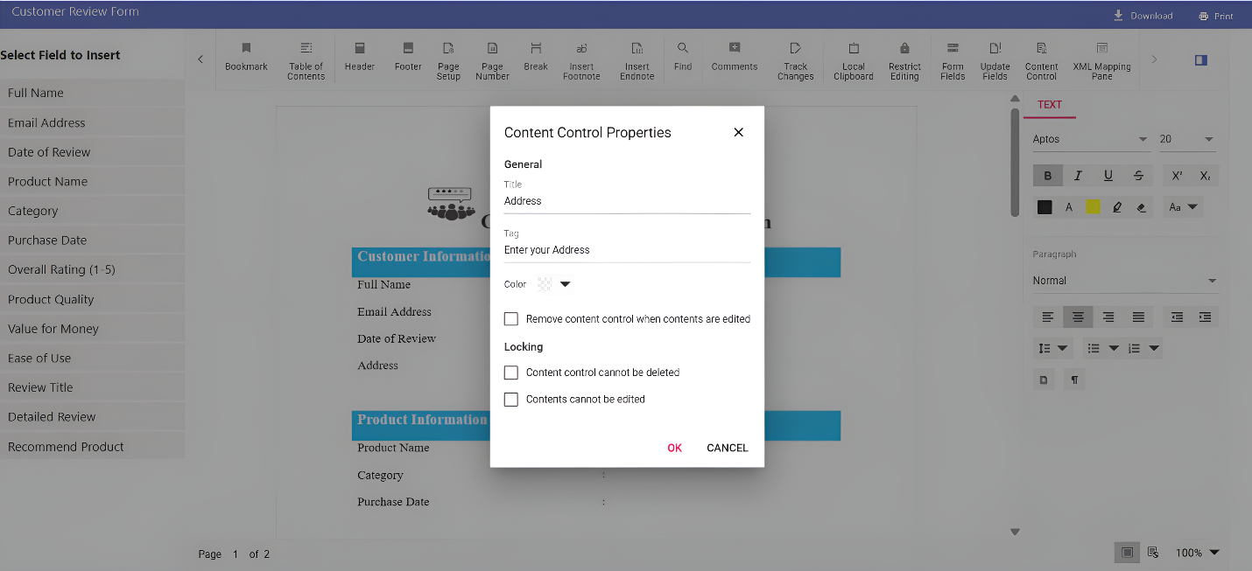Toggle Superscript formatting
Image resolution: width=1252 pixels, height=571 pixels.
(1178, 176)
